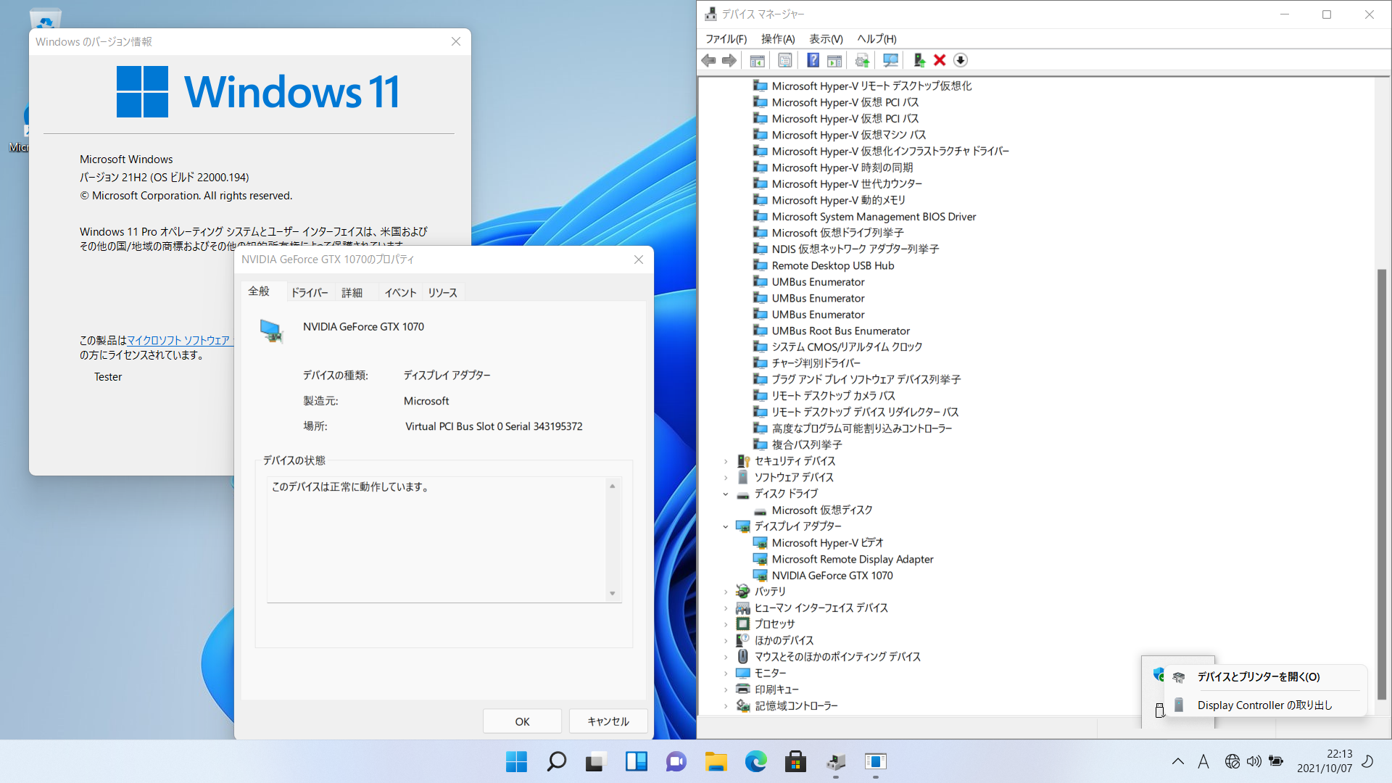Viewport: 1392px width, 783px height.
Task: Open the 表示(V) menu in Device Manager
Action: click(825, 38)
